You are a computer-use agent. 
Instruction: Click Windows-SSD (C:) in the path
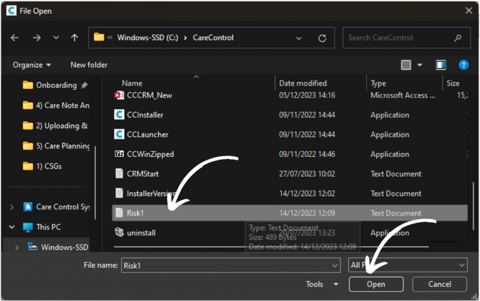148,37
